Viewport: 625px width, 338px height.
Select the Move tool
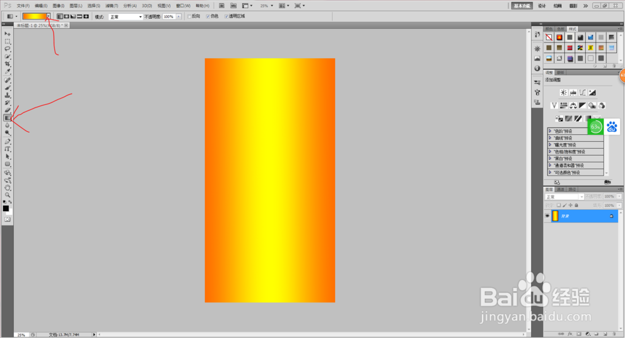tap(7, 34)
